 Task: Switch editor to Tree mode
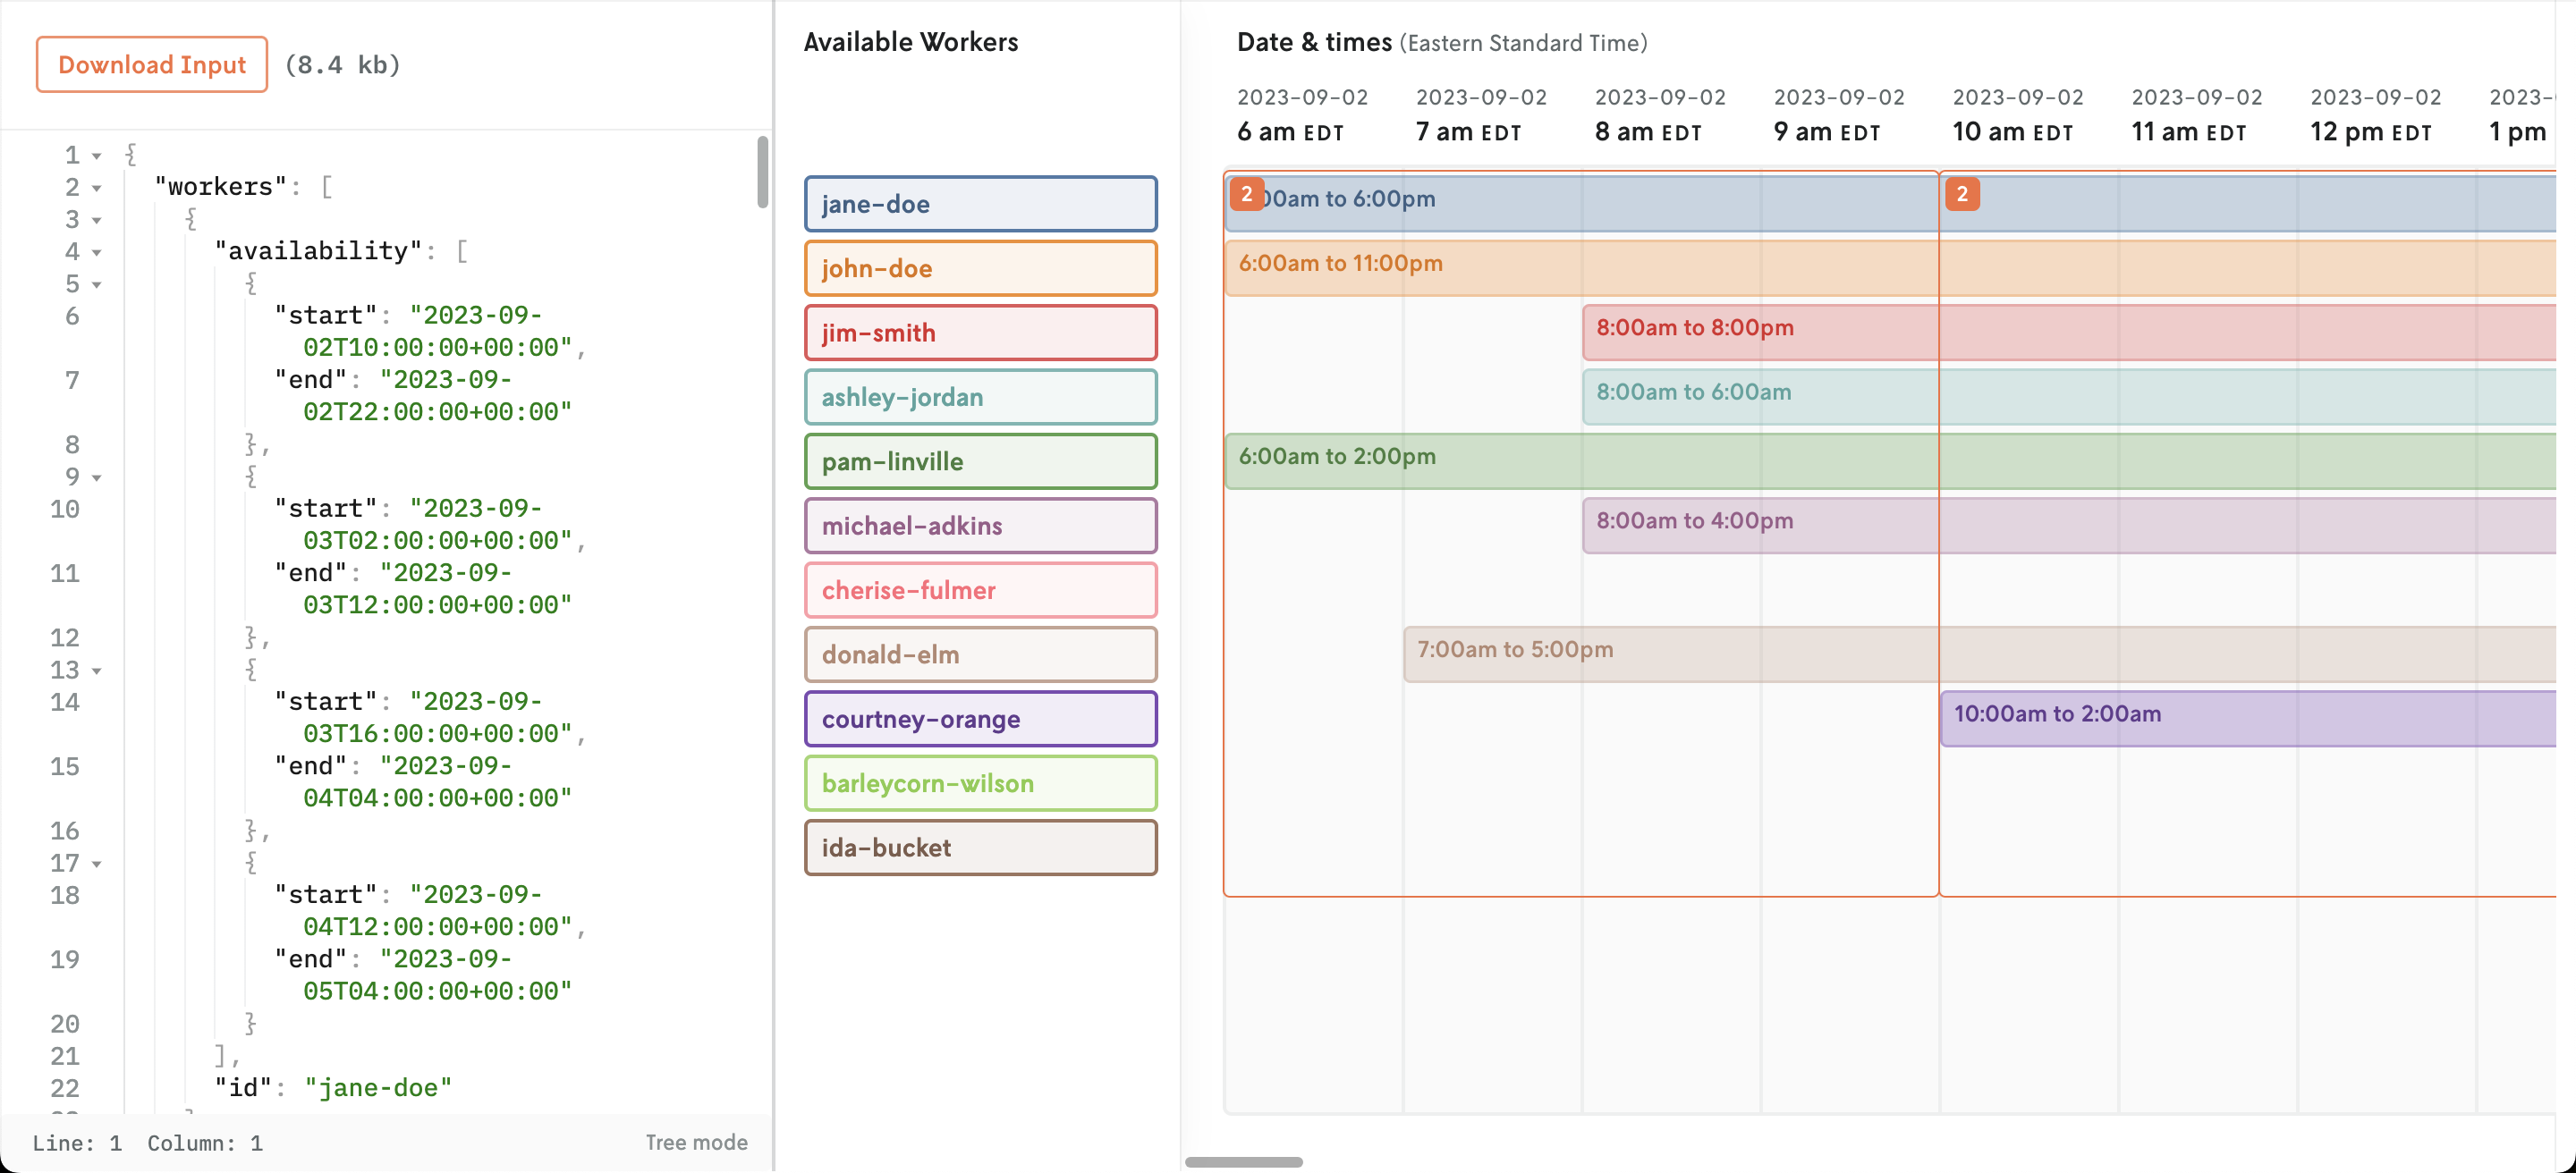point(696,1142)
